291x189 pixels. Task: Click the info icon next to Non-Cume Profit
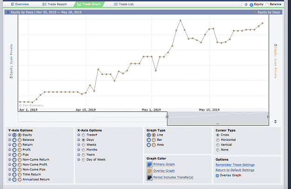coord(10,164)
